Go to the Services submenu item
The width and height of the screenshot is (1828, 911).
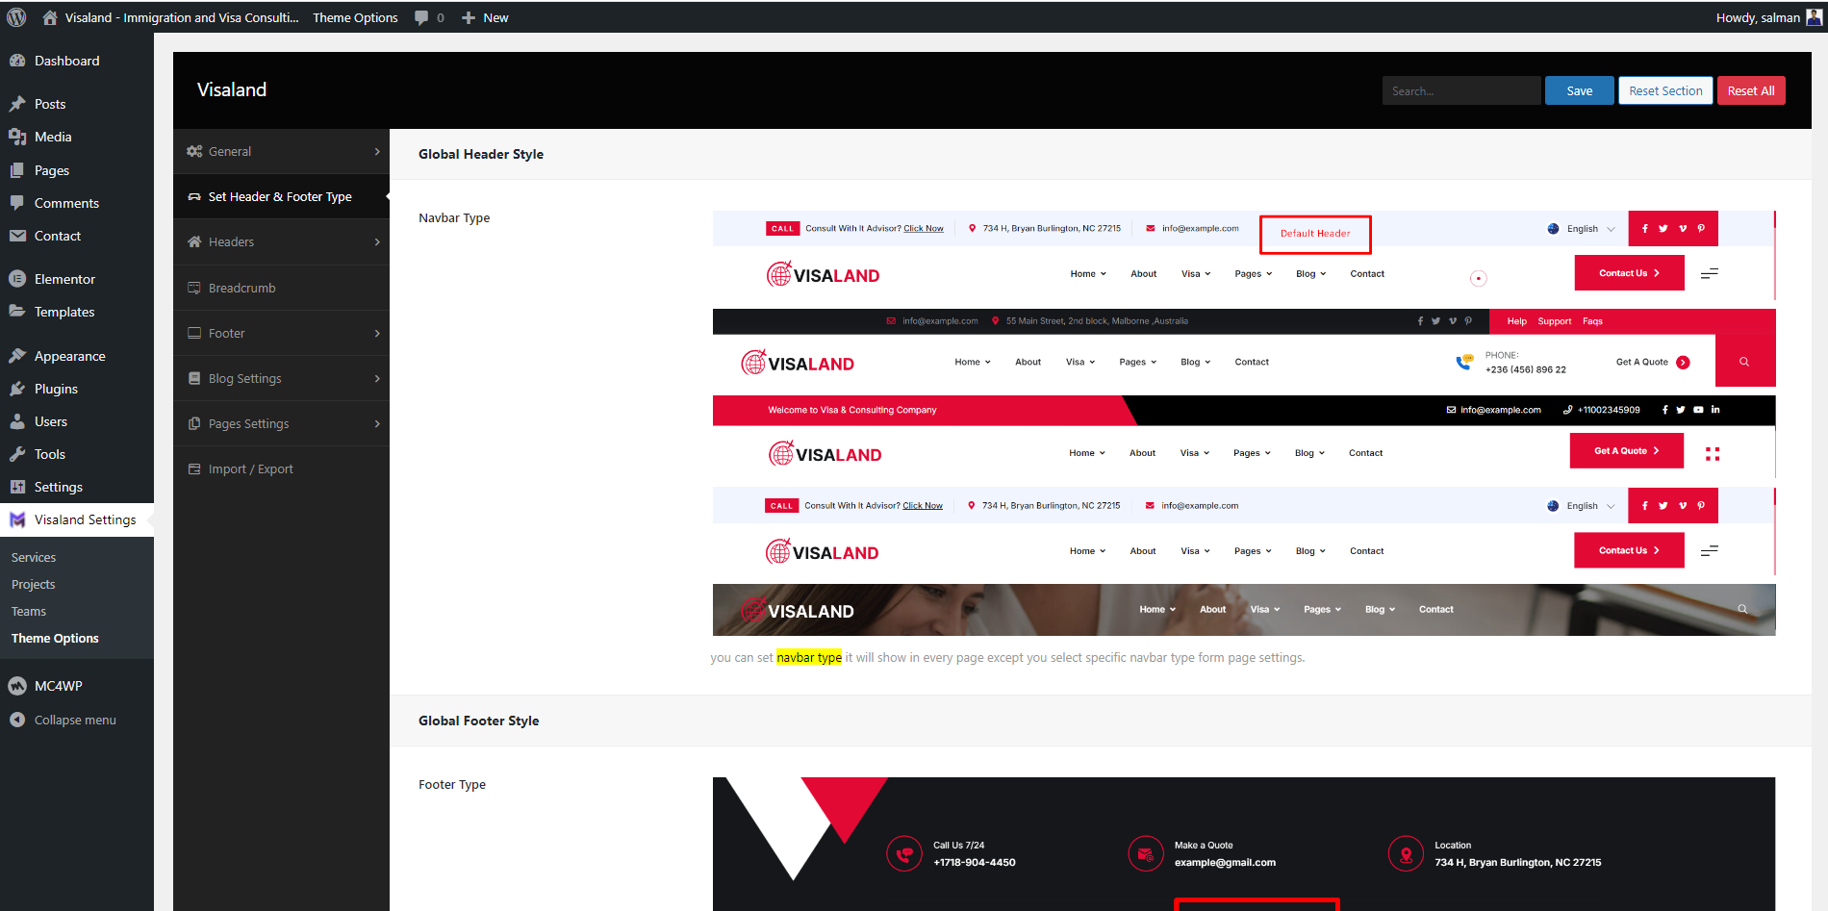click(x=34, y=557)
